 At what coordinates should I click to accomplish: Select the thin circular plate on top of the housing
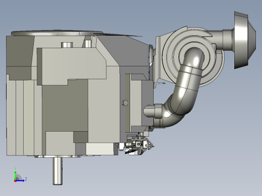tap(57, 33)
